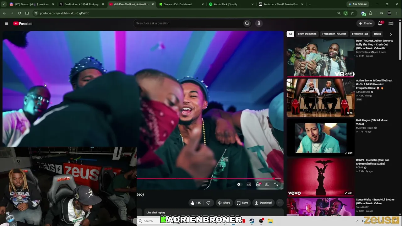Open 'MUCH Needed Ettiquette Class' video title

(x=374, y=84)
